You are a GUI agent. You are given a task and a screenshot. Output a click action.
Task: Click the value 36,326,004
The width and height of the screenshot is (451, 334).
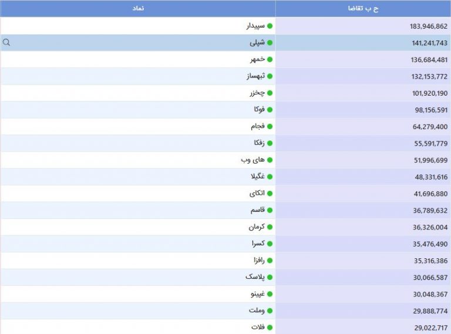(x=430, y=227)
